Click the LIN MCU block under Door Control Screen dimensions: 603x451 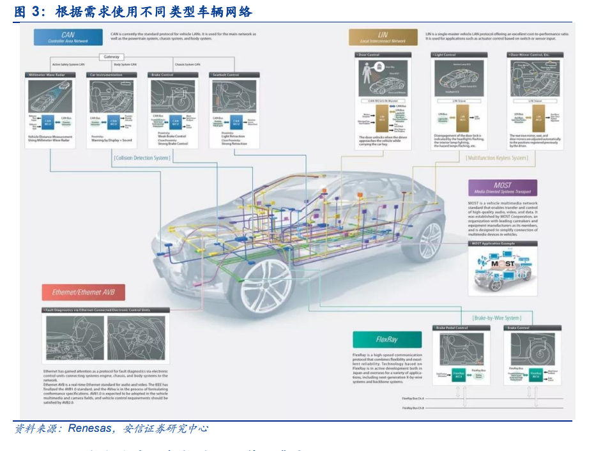tap(382, 118)
